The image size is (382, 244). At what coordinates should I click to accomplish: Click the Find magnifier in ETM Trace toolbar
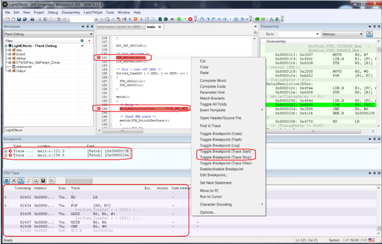(36, 181)
